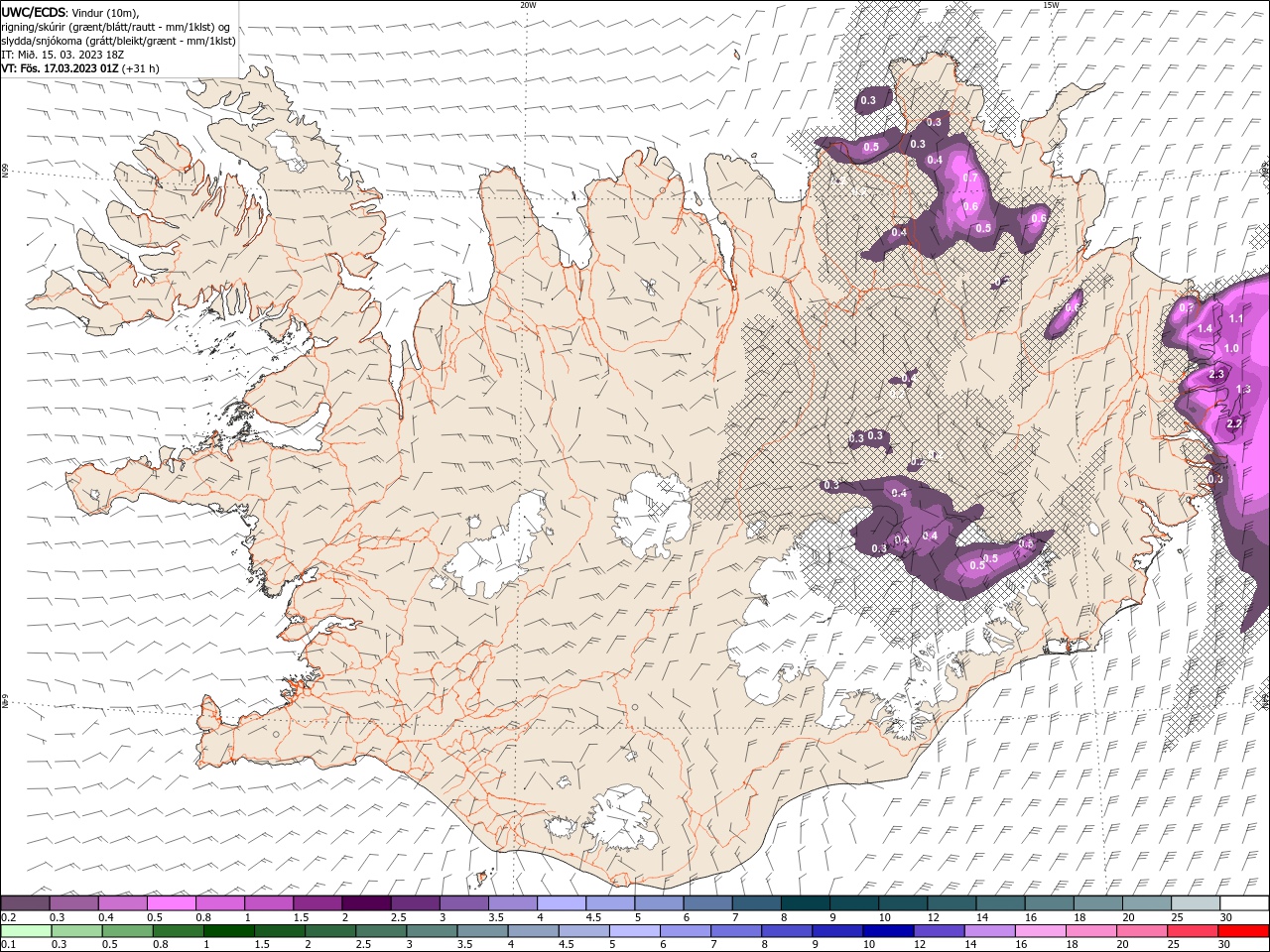
Task: Click the "0.2" label in the upper legend
Action: point(8,917)
